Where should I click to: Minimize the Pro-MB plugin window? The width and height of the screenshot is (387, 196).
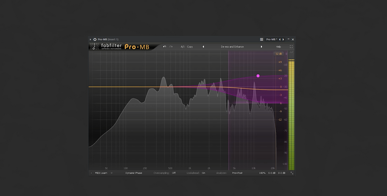288,39
